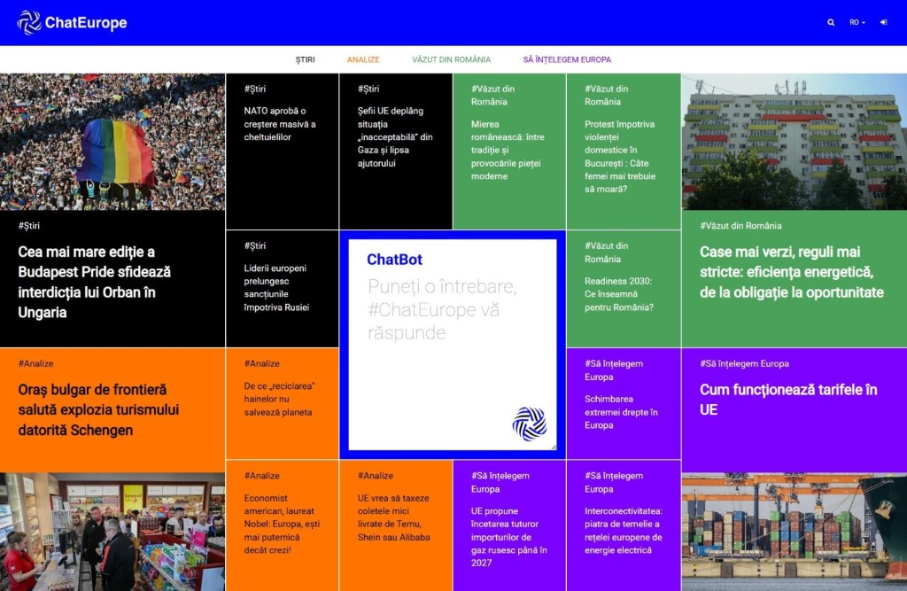
Task: Read article on Temu and Shein parcels
Action: point(394,517)
